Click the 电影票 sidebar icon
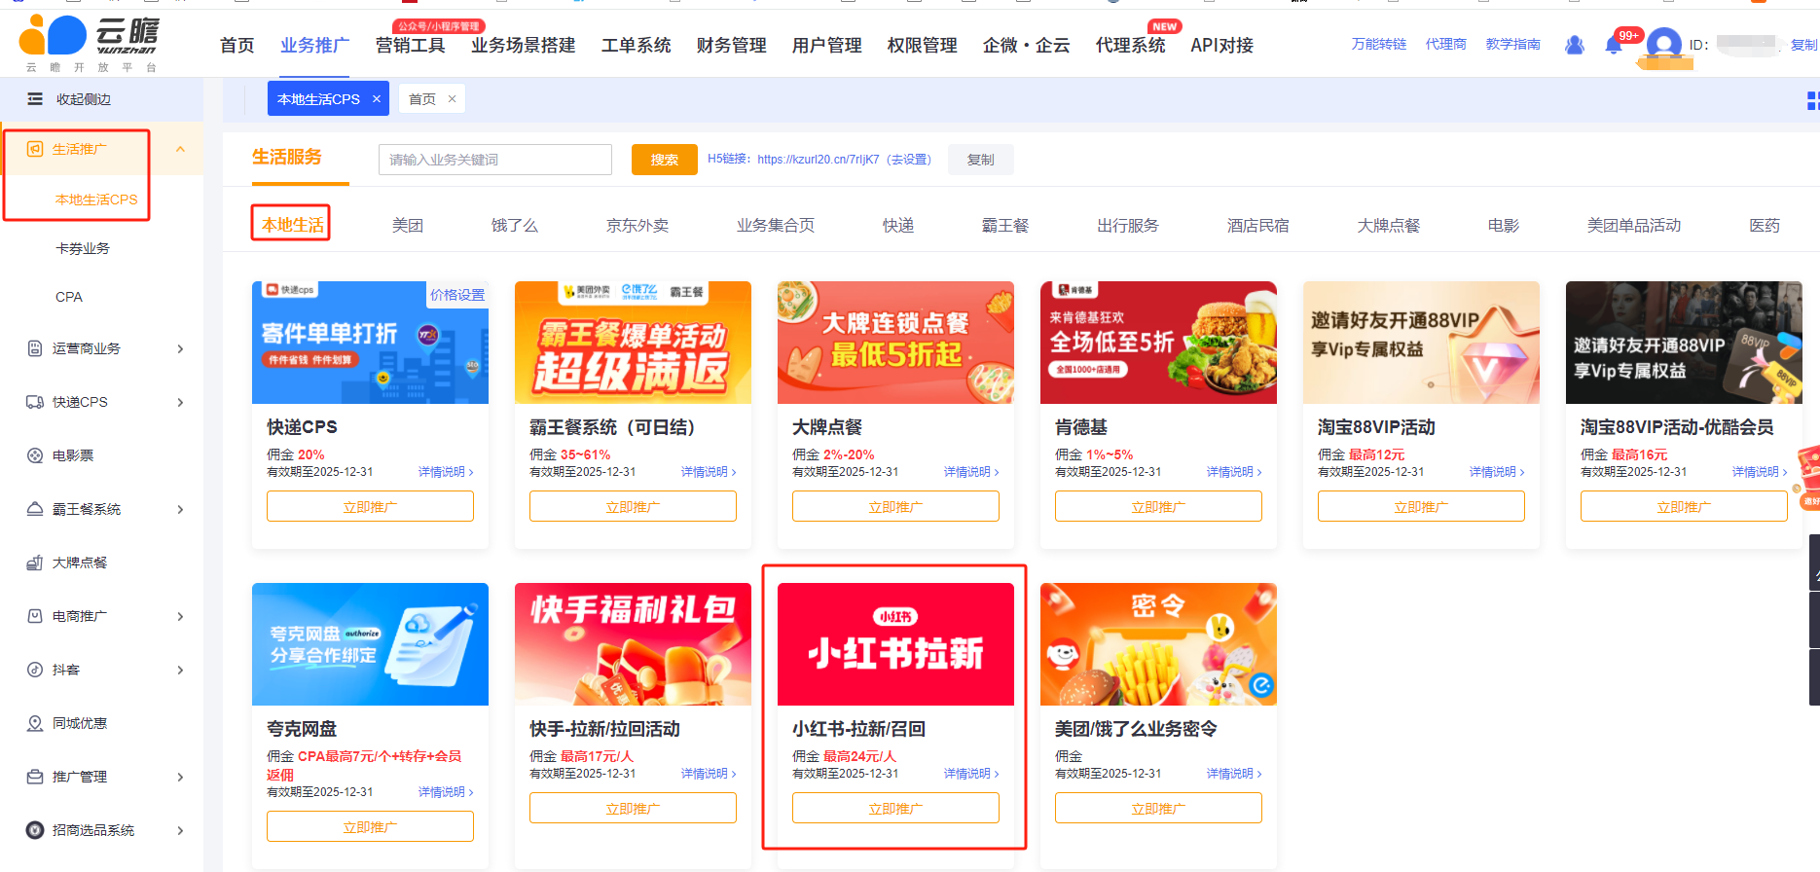Screen dimensions: 1820x872 click(x=35, y=455)
